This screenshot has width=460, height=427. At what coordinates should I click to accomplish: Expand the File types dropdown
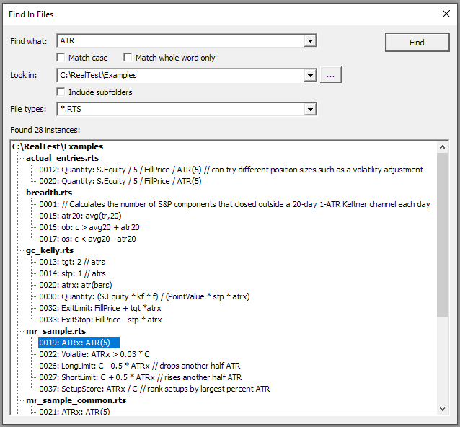[x=310, y=110]
